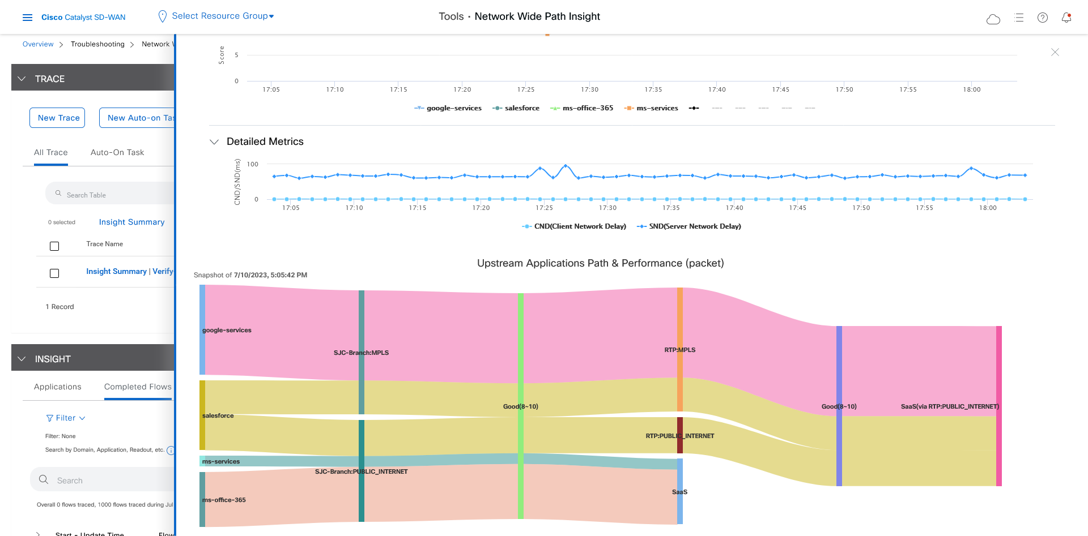Click the SaaS node bar
Screen dimensions: 1088x536
click(680, 491)
